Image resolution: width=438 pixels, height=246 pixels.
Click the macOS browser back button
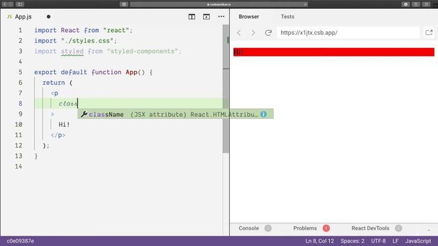coord(4,4)
